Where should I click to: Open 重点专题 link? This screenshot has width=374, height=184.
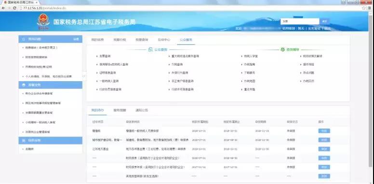click(x=250, y=89)
